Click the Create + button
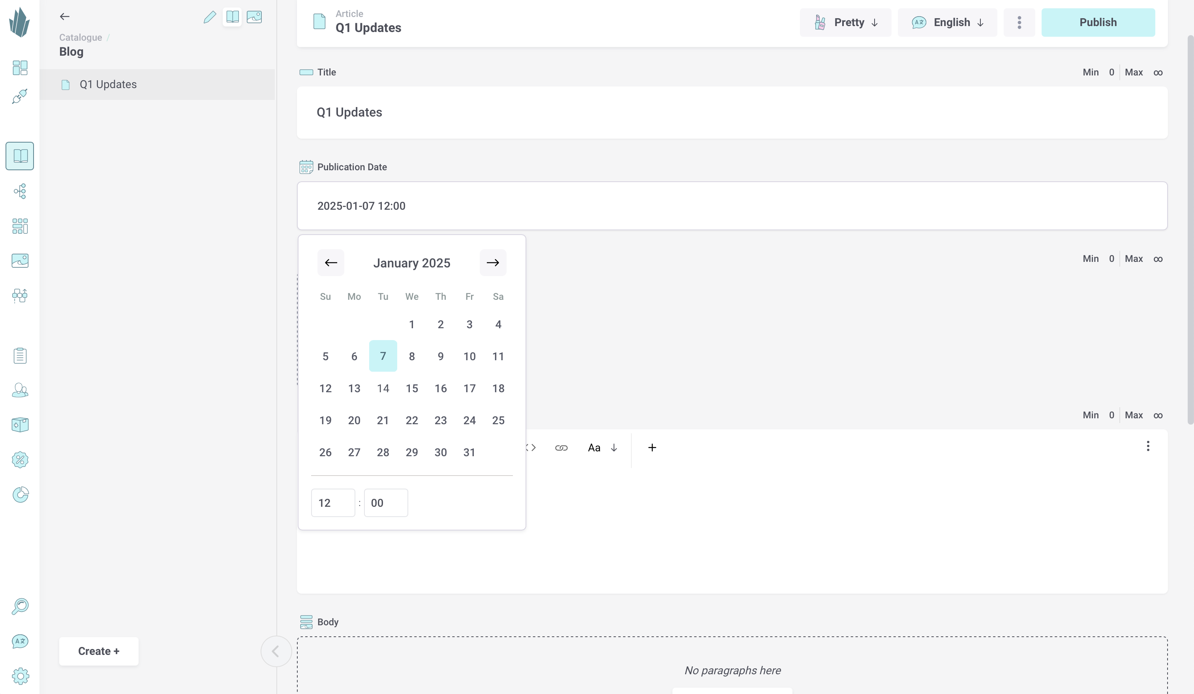Screen dimensions: 1194x694 (x=99, y=651)
